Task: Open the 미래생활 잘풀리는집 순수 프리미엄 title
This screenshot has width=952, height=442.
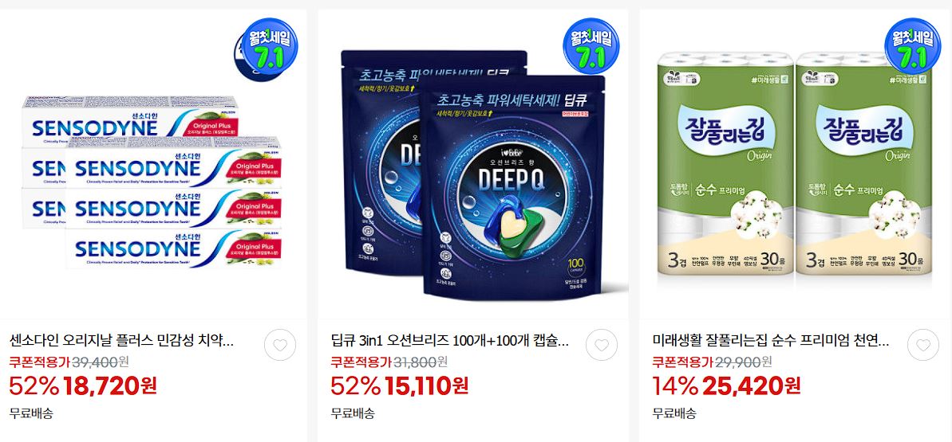Action: [x=771, y=341]
